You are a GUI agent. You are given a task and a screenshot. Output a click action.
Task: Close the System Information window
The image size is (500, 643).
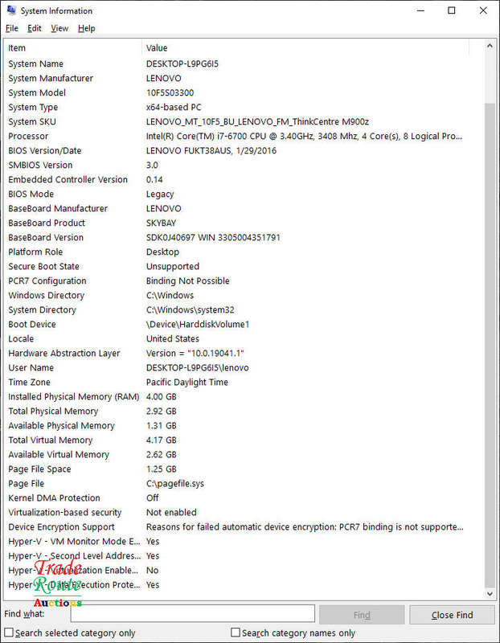[x=483, y=10]
